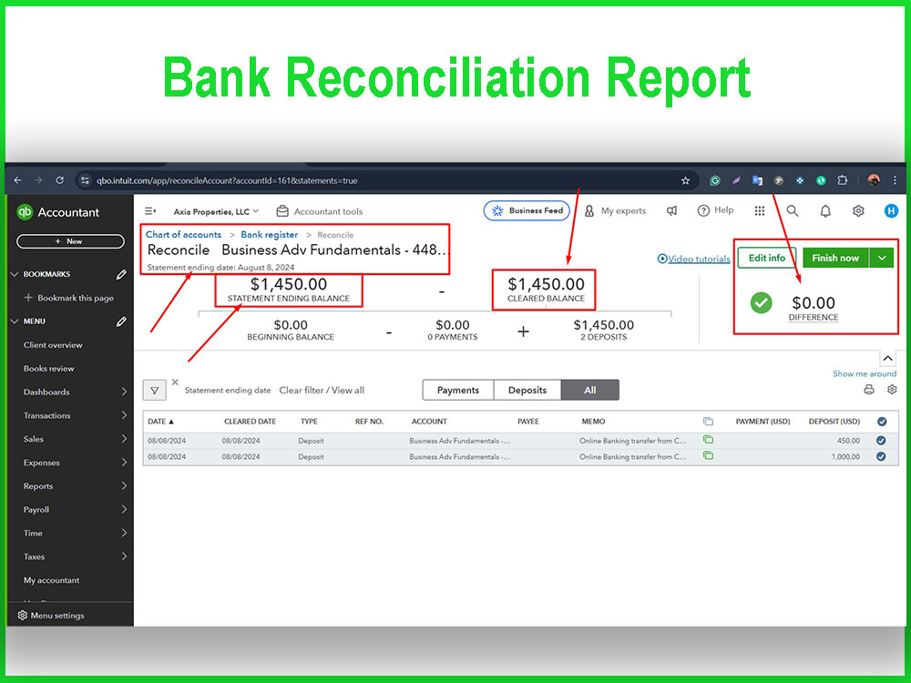Click the Edit info button
The height and width of the screenshot is (683, 911).
[x=766, y=258]
